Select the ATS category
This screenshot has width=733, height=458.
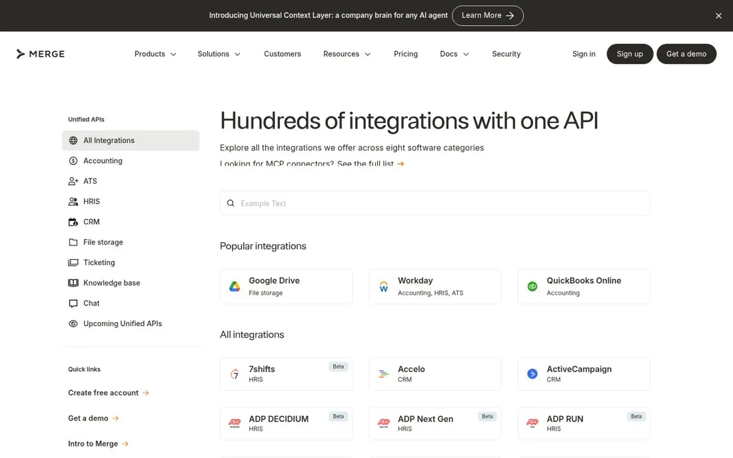point(131,181)
